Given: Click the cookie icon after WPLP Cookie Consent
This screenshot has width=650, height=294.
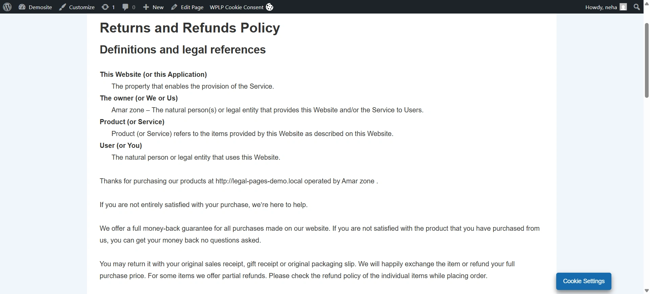Looking at the screenshot, I should 269,7.
